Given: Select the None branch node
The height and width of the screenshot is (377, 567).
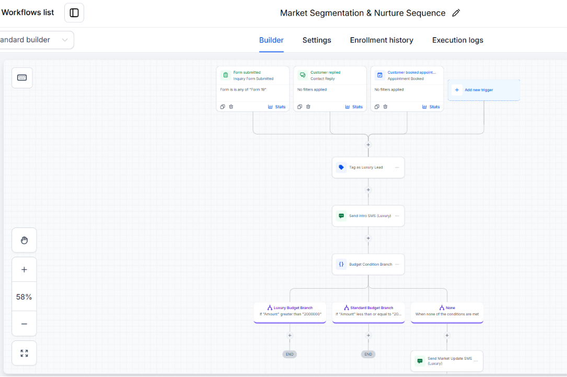Looking at the screenshot, I should pos(447,312).
